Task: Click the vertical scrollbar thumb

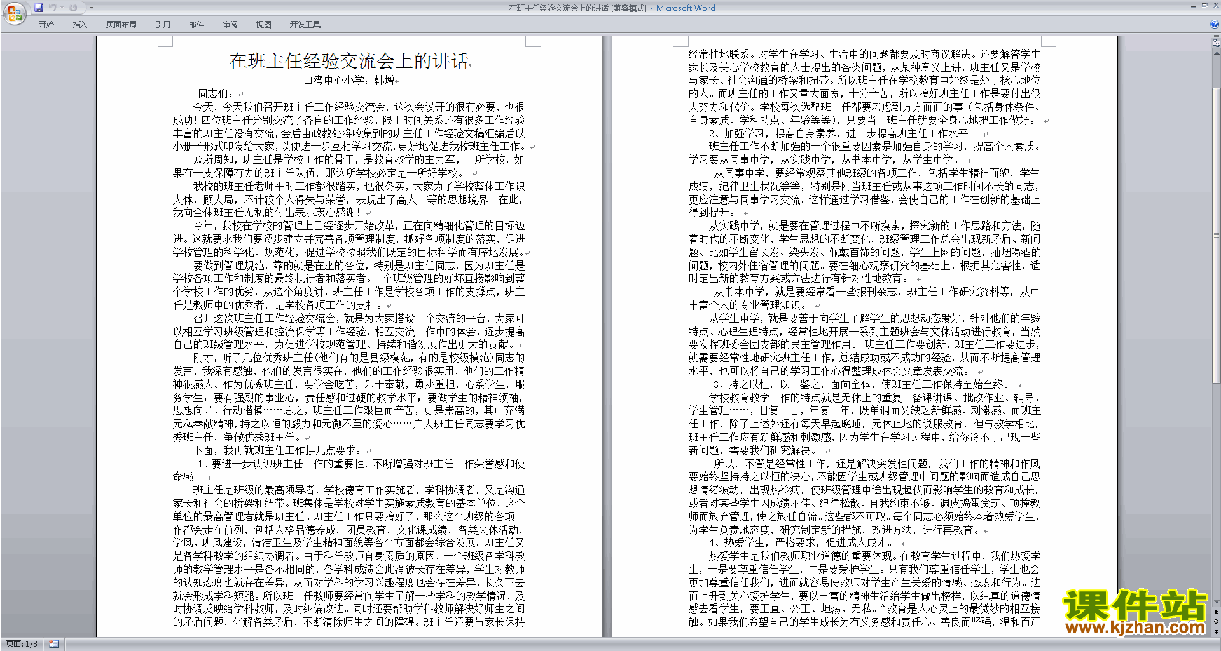Action: point(1217,235)
